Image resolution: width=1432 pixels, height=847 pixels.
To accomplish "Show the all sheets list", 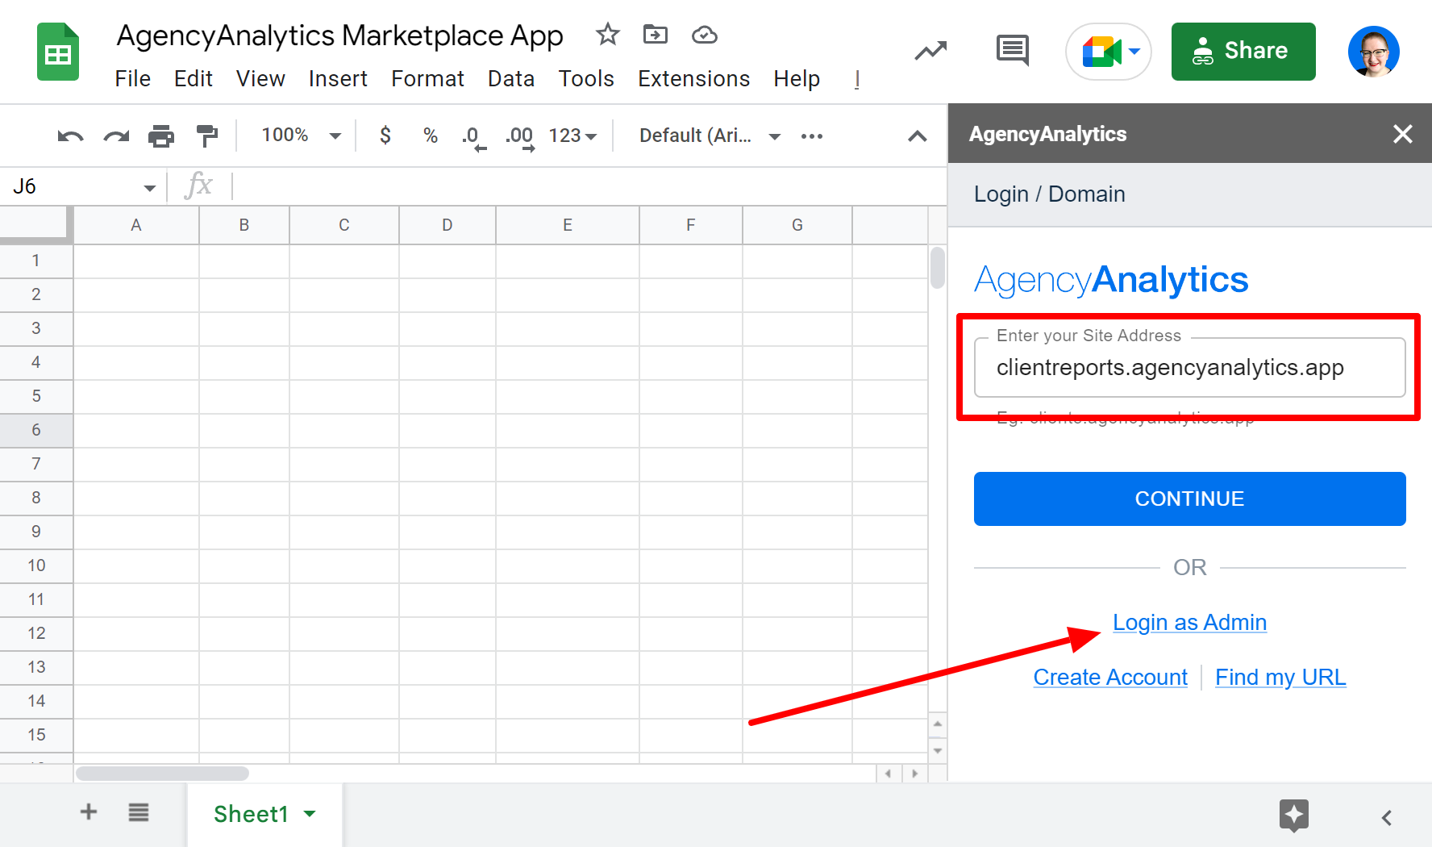I will [139, 812].
